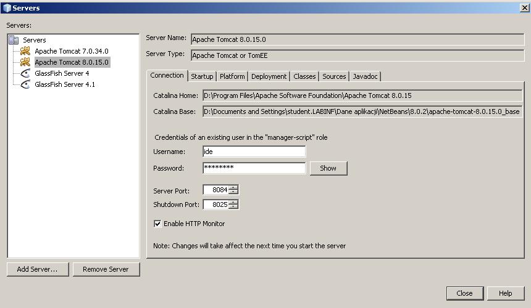Click the "Note: Changes will take affect" text

point(249,246)
